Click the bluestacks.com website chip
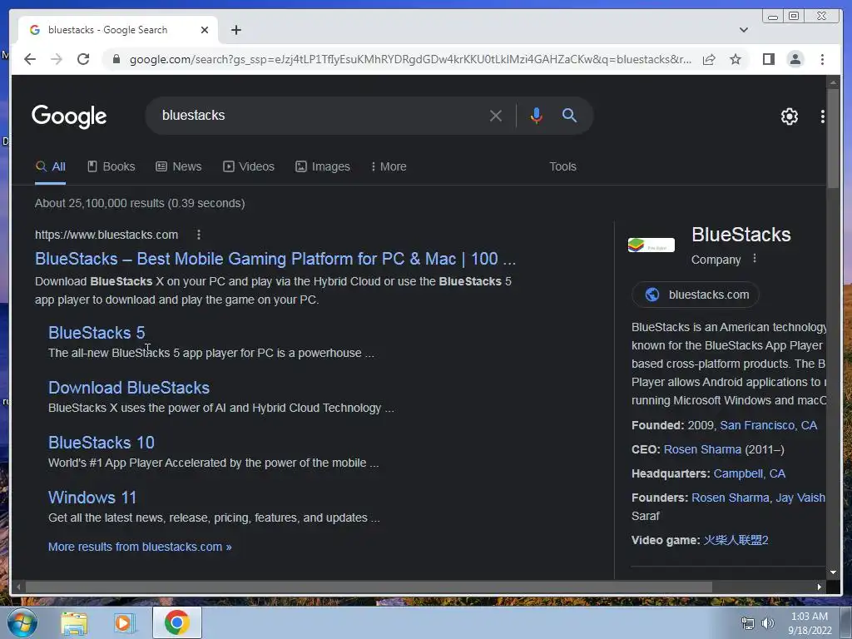 coord(696,295)
